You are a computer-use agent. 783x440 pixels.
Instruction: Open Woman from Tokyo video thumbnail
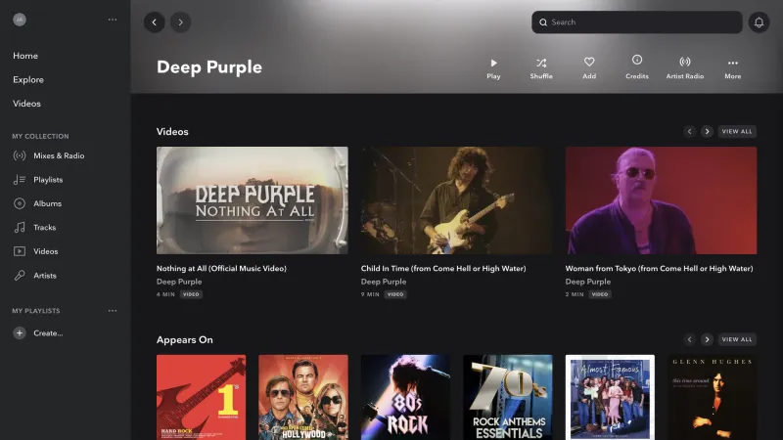click(661, 200)
